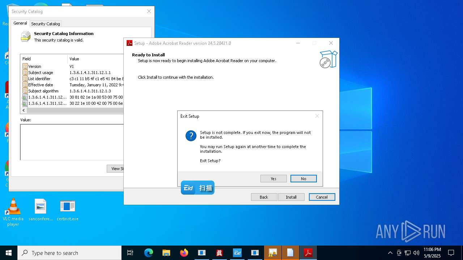
Task: Close the Adobe Acrobat Setup window
Action: click(x=331, y=43)
